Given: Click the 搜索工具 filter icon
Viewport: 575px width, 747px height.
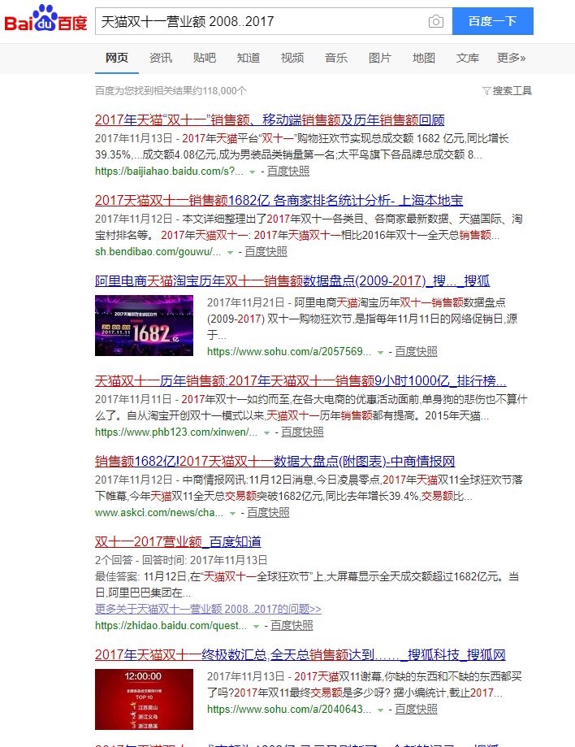Looking at the screenshot, I should (486, 90).
